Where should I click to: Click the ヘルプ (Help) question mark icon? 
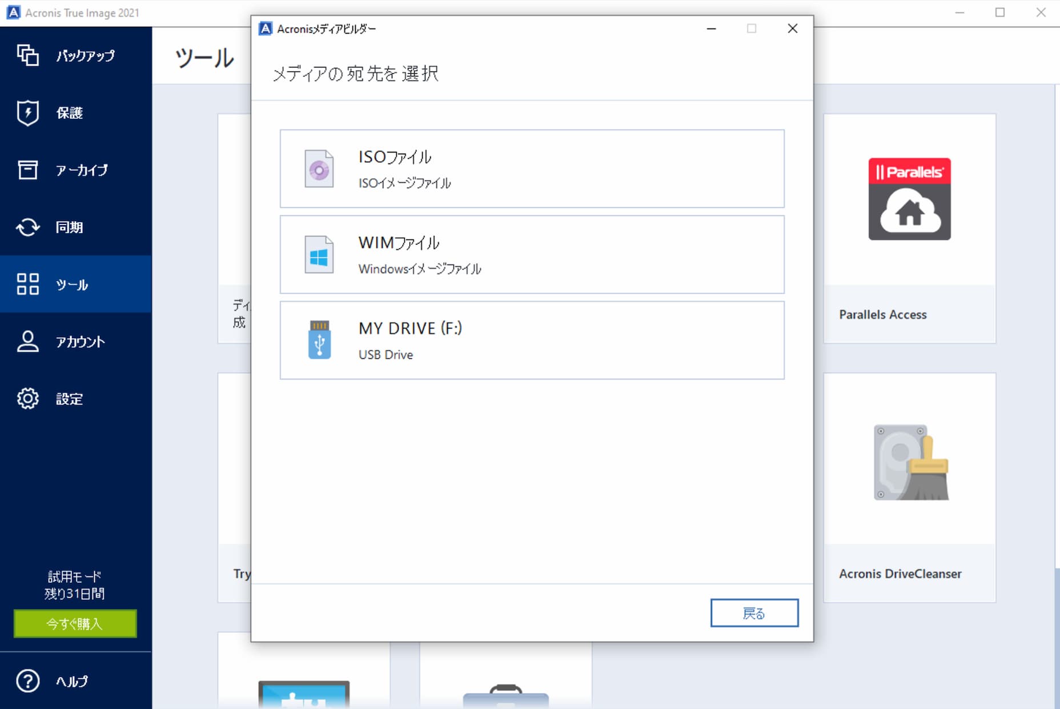pos(27,680)
